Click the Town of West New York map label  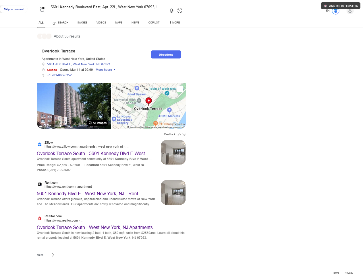click(163, 89)
